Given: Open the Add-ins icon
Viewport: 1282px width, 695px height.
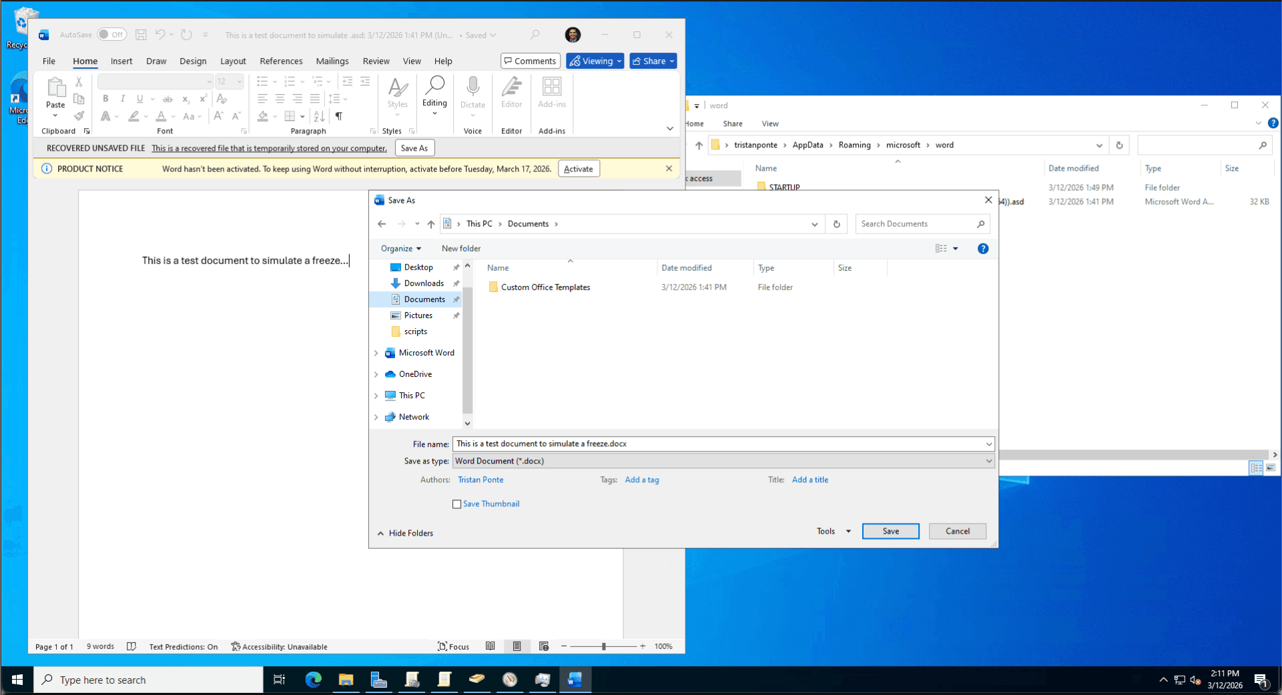Looking at the screenshot, I should click(x=552, y=87).
